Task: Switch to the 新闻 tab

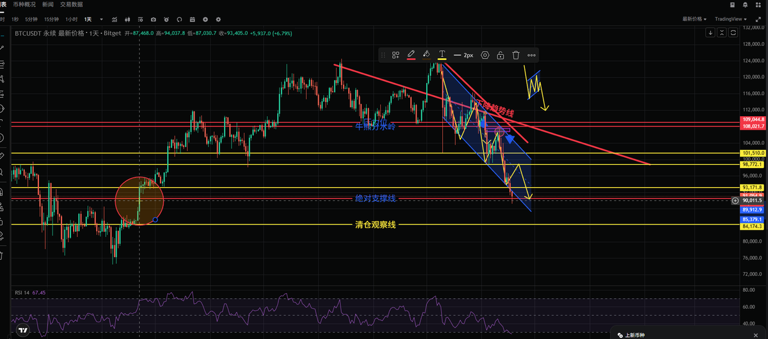Action: coord(47,4)
